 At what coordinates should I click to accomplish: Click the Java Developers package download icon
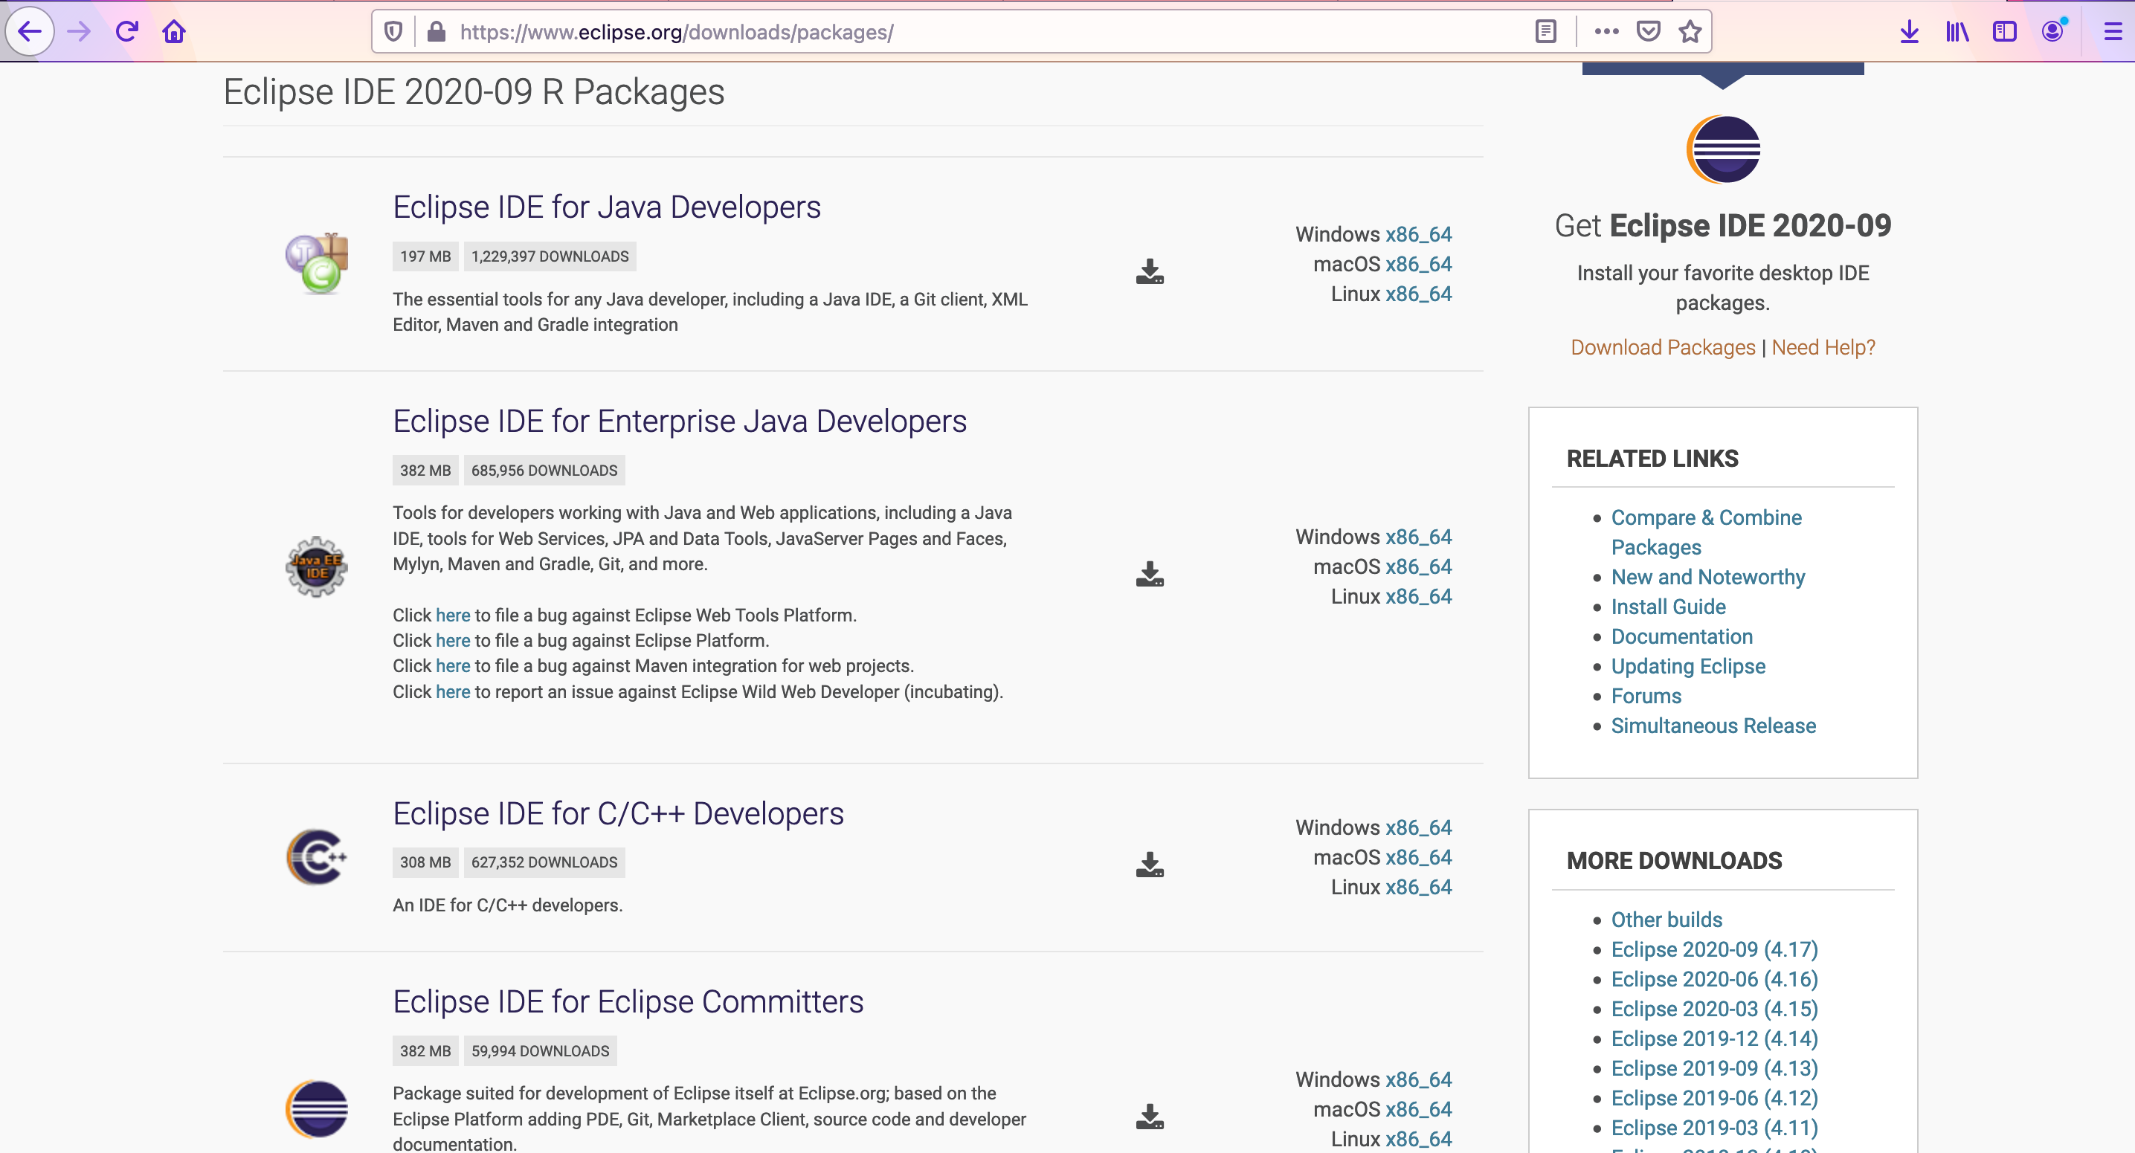tap(1150, 271)
